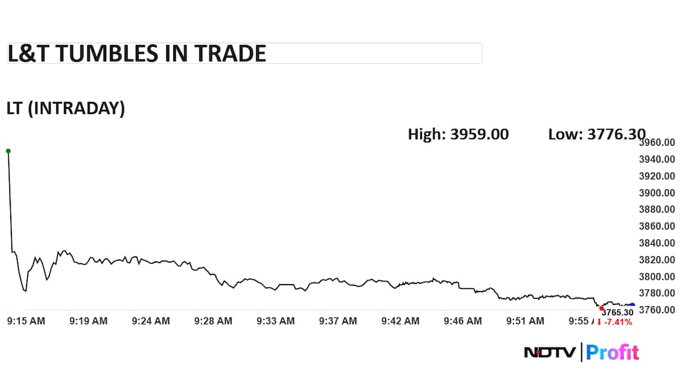Click the Low: 3776.30 value
The height and width of the screenshot is (384, 683).
[597, 134]
